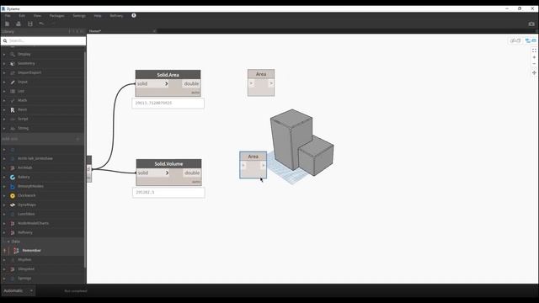Image resolution: width=539 pixels, height=303 pixels.
Task: Open the Edit menu
Action: click(22, 16)
